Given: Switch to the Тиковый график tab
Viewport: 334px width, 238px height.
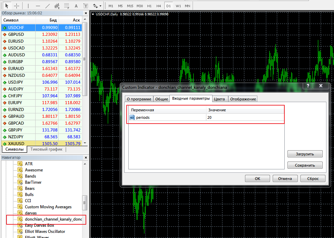Looking at the screenshot, I should point(46,149).
